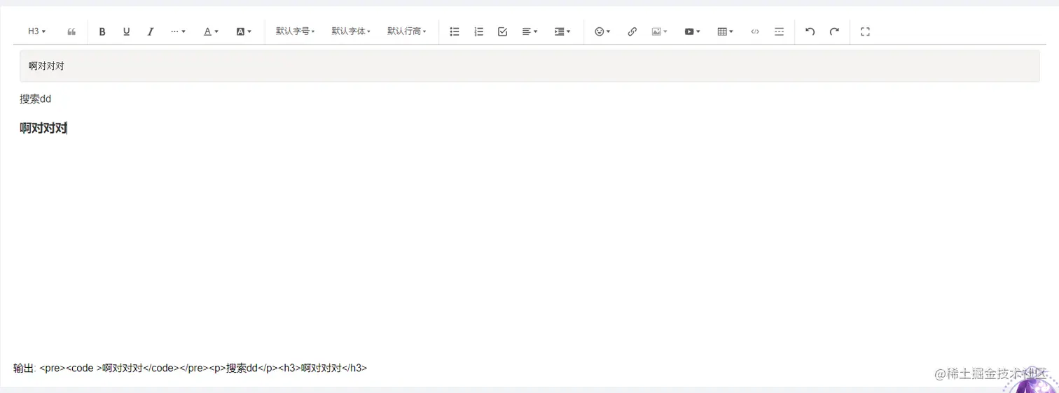Open the 默认字号 font size dropdown
Screen dimensions: 1059x393
295,31
